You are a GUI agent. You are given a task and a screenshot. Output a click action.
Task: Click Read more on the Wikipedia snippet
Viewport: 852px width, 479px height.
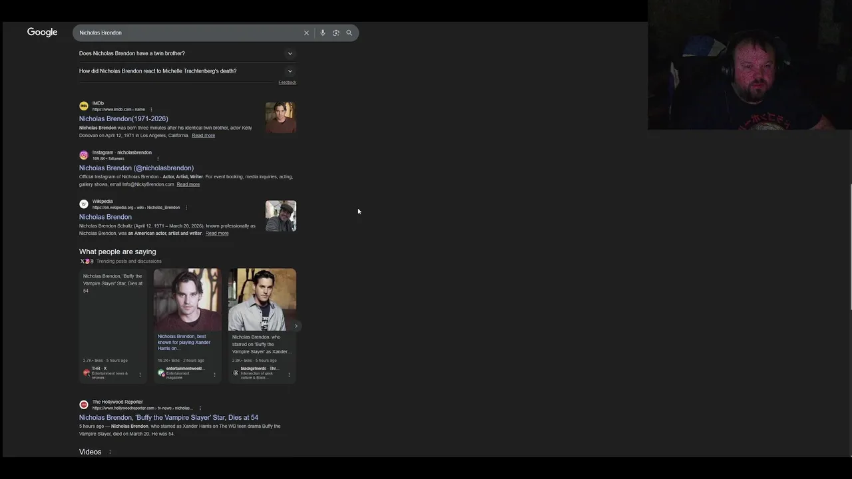pos(217,234)
